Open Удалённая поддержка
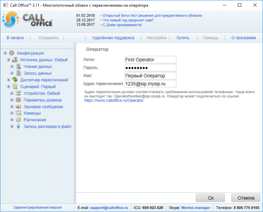263x212 pixels. pos(113,38)
